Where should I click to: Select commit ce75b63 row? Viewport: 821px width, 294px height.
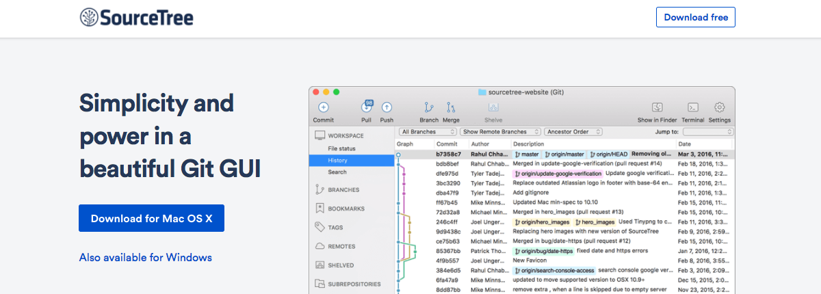[564, 241]
